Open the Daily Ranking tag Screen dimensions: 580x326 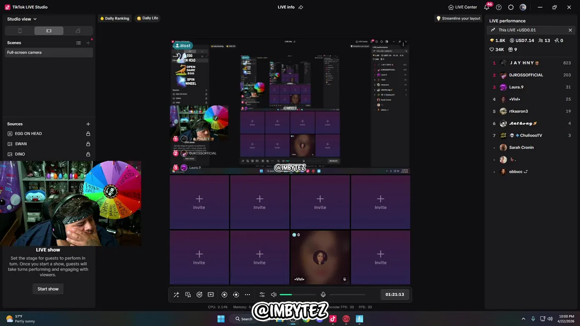(115, 19)
